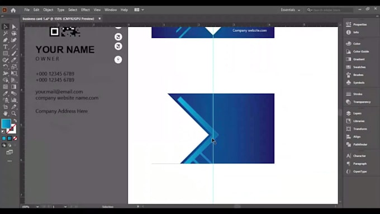Screen dimensions: 380x214
Task: Select the Curvature tool
Action: [14, 40]
